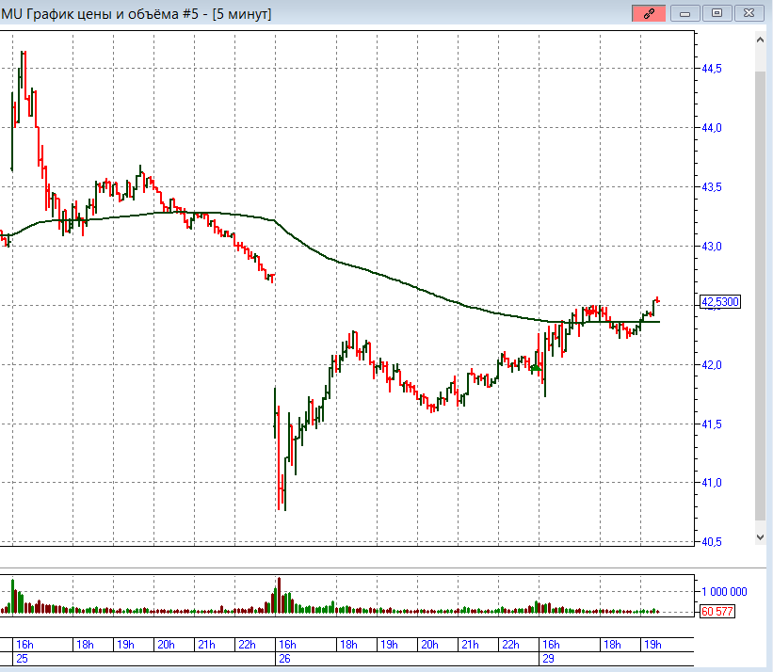
Task: Click the vertical scrollbar down arrow
Action: tap(761, 536)
